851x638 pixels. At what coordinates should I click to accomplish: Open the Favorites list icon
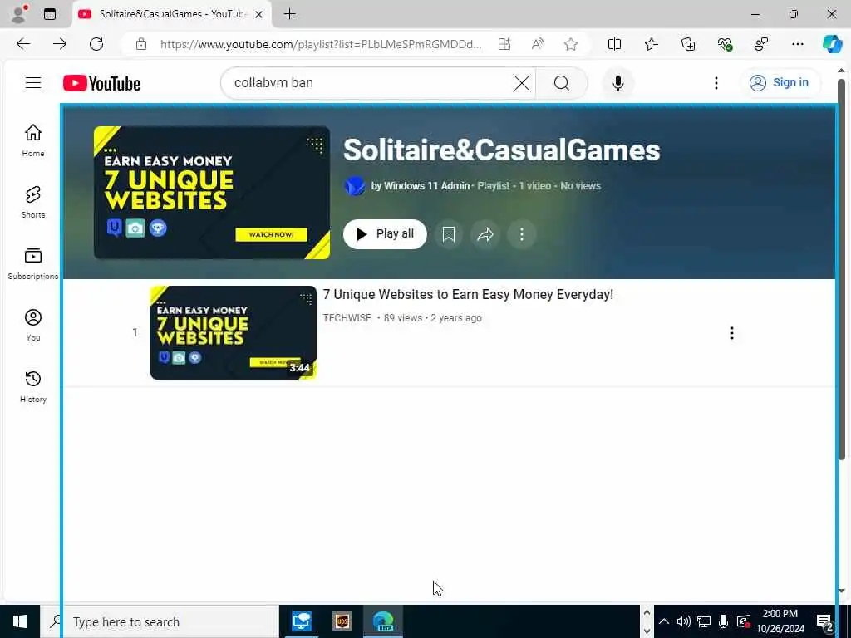point(652,44)
